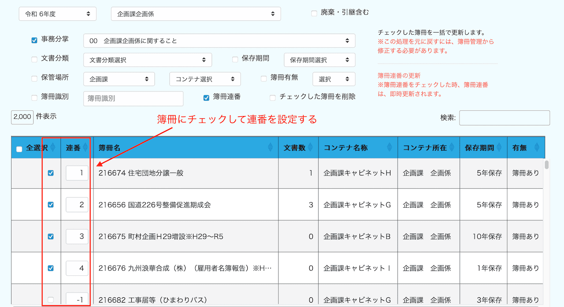Click sort icon for 保存期間 column
Image resolution: width=564 pixels, height=307 pixels.
pyautogui.click(x=498, y=148)
